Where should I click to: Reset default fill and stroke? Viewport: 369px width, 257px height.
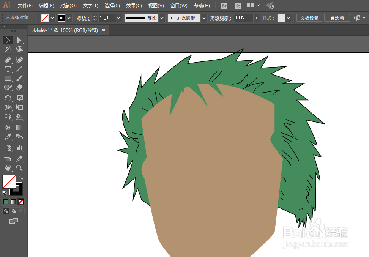[x=5, y=193]
